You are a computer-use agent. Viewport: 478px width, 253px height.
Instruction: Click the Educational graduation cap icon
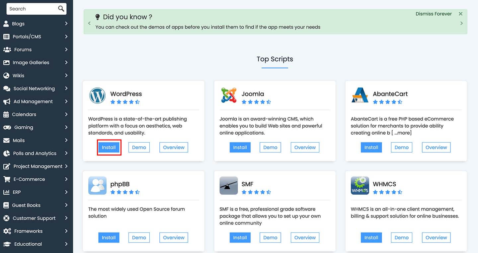pyautogui.click(x=7, y=244)
